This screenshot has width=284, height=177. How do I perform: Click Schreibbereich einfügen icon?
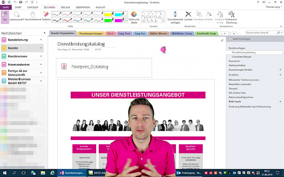point(175,17)
